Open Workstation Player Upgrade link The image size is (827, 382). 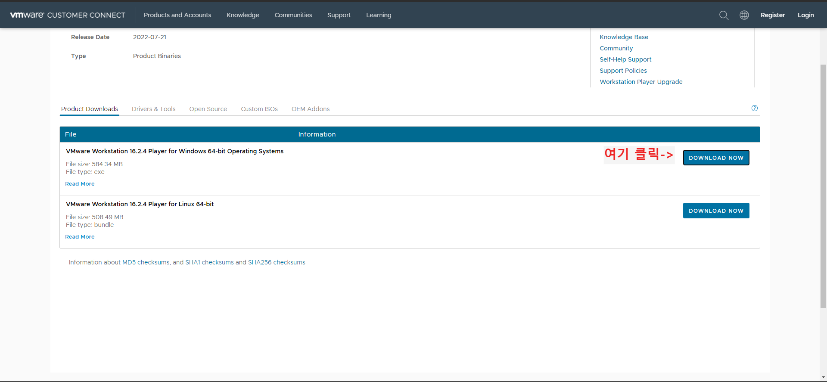tap(641, 82)
